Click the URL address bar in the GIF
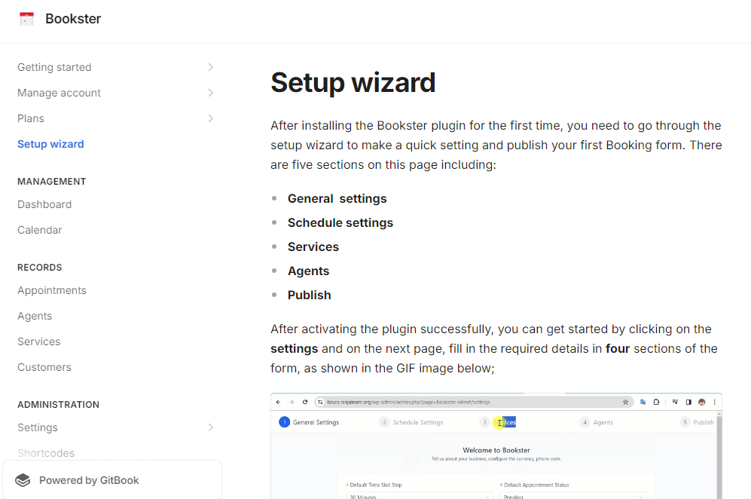 474,403
